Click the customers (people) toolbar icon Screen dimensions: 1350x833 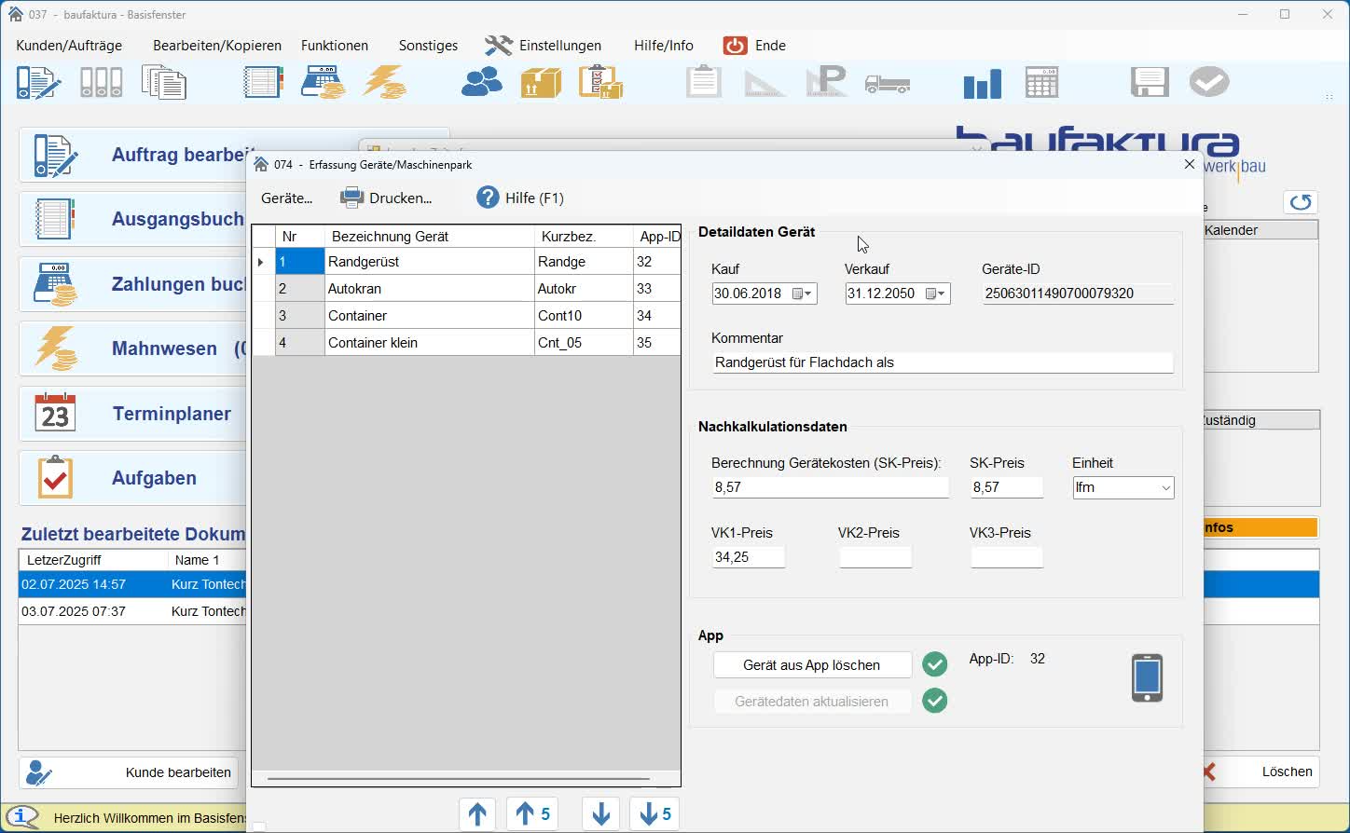click(481, 83)
